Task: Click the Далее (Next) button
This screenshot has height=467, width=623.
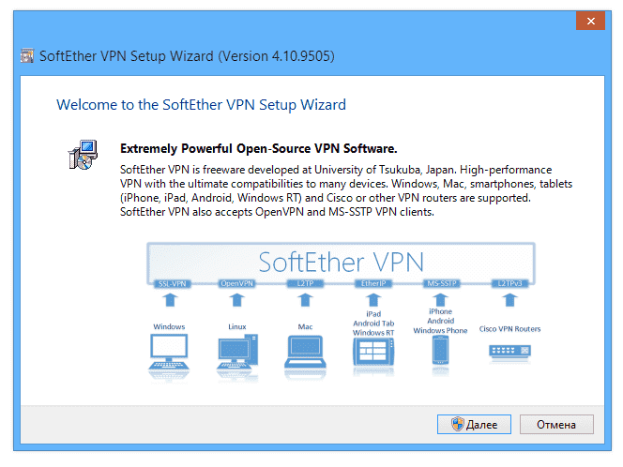Action: (x=474, y=424)
